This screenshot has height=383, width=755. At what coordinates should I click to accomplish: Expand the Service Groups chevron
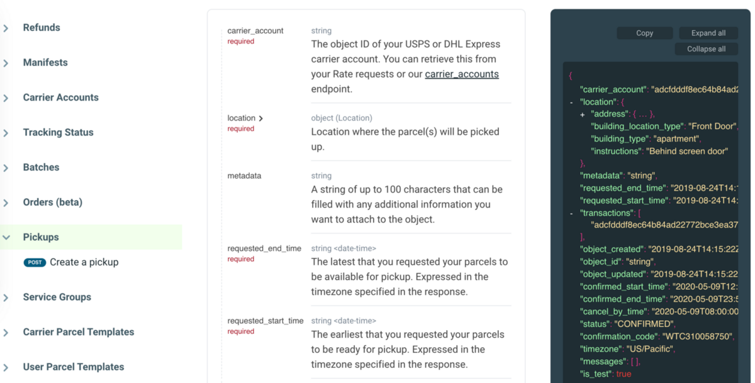6,297
